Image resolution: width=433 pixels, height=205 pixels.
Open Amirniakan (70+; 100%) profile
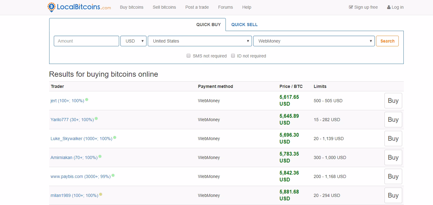[74, 157]
